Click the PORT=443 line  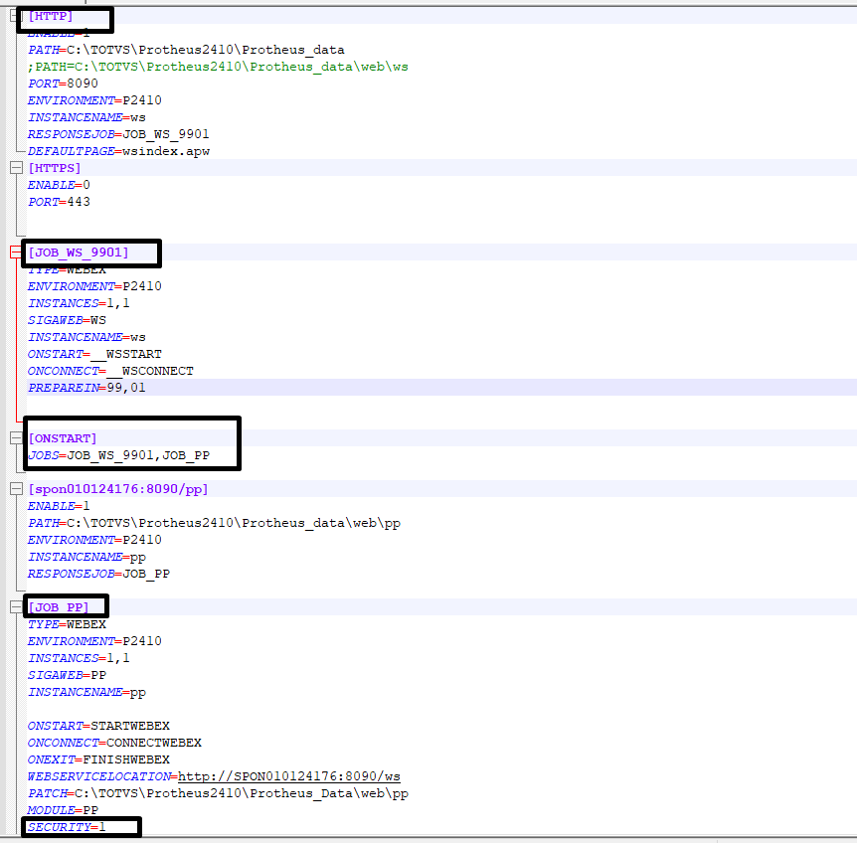click(59, 202)
